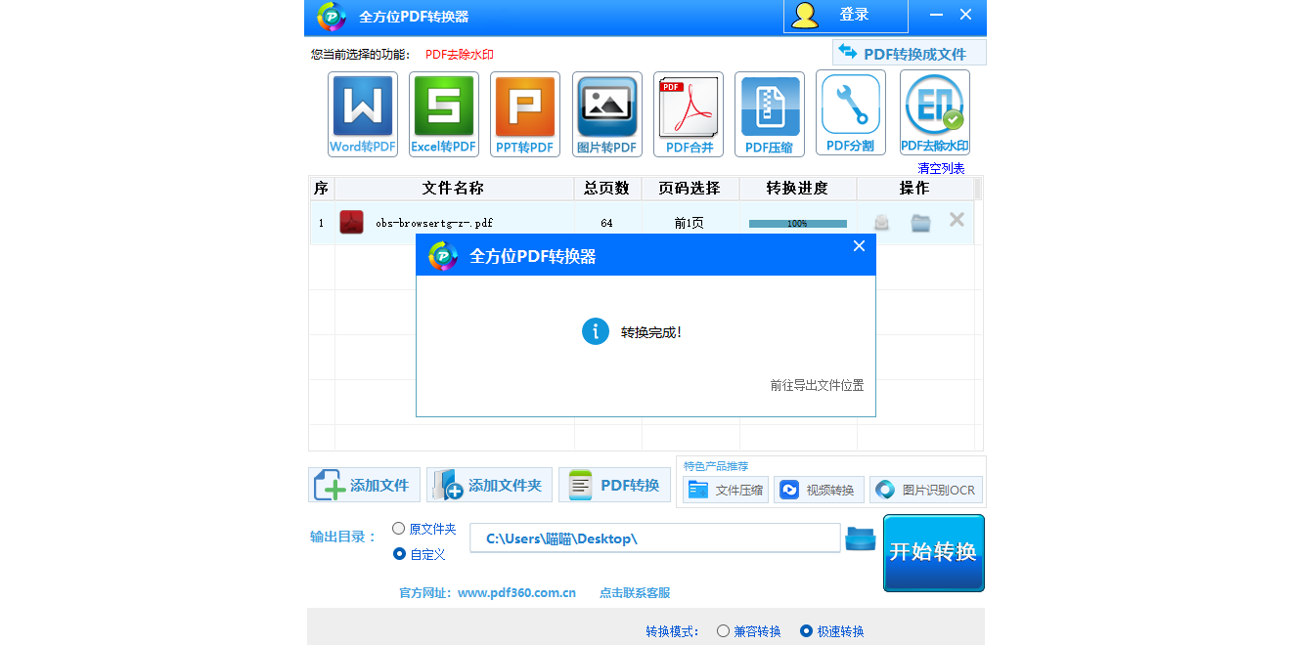The width and height of the screenshot is (1291, 645).
Task: Click the output directory path field
Action: [x=654, y=537]
